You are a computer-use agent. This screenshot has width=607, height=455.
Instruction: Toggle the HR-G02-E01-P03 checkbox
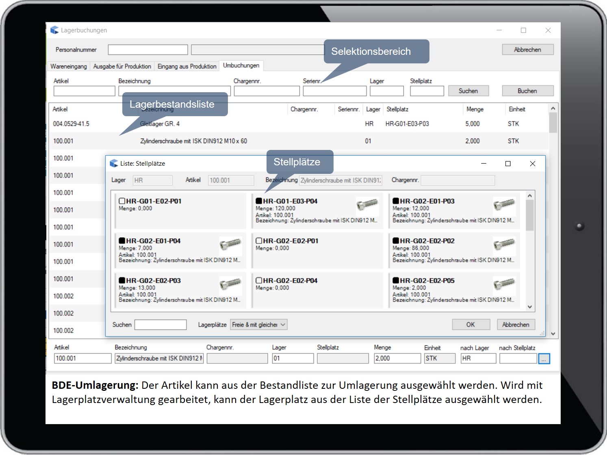click(396, 201)
